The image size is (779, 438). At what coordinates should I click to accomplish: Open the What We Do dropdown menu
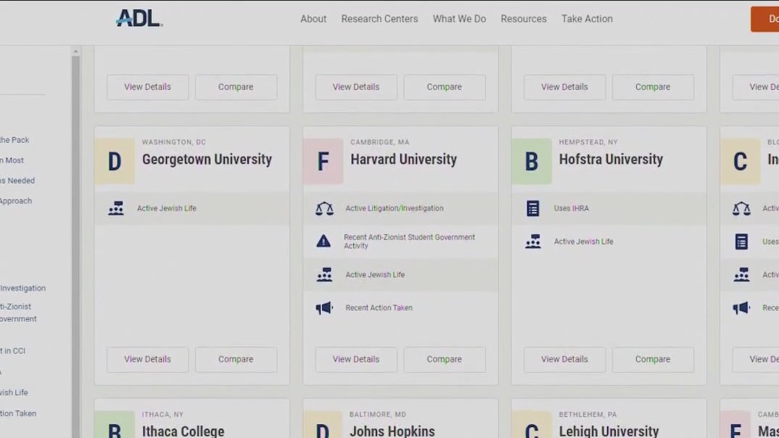pyautogui.click(x=459, y=19)
